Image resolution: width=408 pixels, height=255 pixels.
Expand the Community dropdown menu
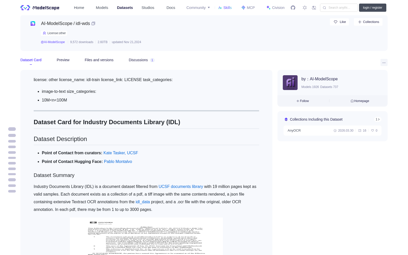pyautogui.click(x=198, y=8)
